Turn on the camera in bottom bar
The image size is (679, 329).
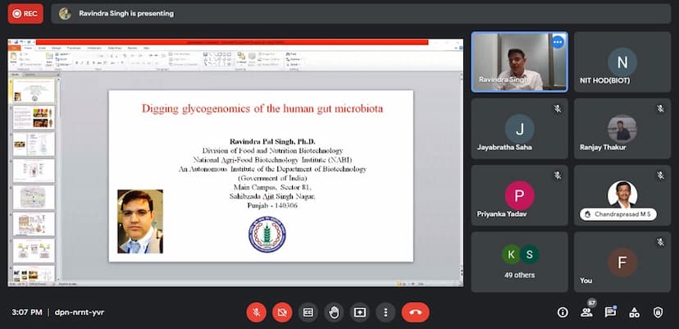pyautogui.click(x=283, y=312)
